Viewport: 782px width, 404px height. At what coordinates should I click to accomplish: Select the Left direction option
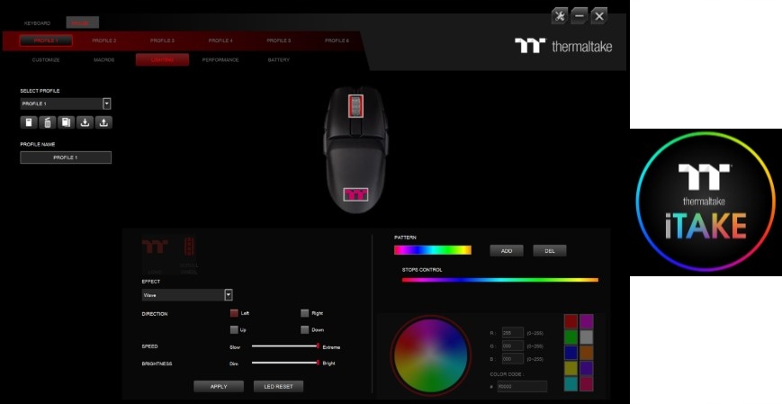234,313
